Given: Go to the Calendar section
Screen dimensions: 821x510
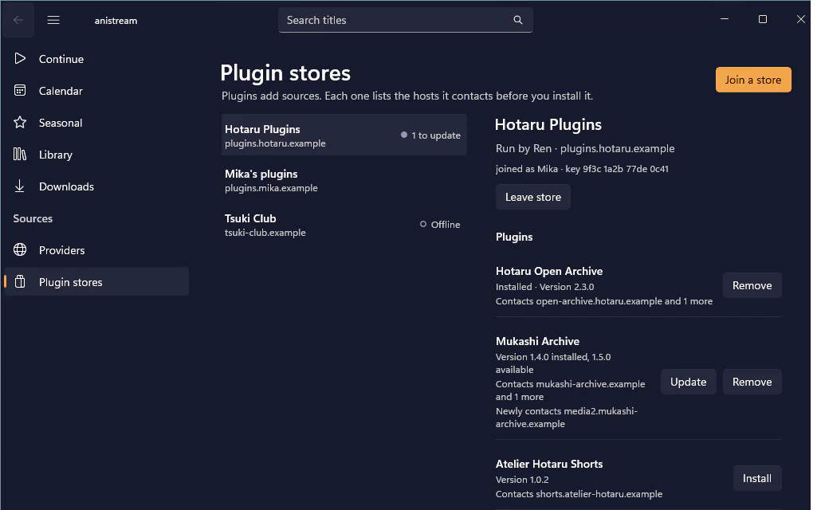Looking at the screenshot, I should [x=96, y=91].
